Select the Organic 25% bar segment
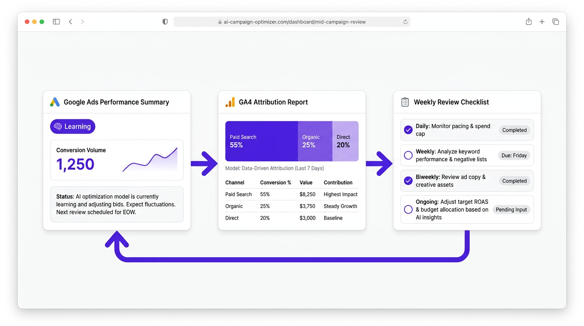The width and height of the screenshot is (584, 326). tap(315, 141)
